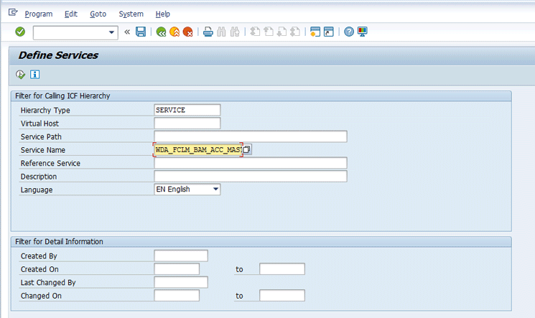
Task: Click the Execute clock icon
Action: (21, 74)
